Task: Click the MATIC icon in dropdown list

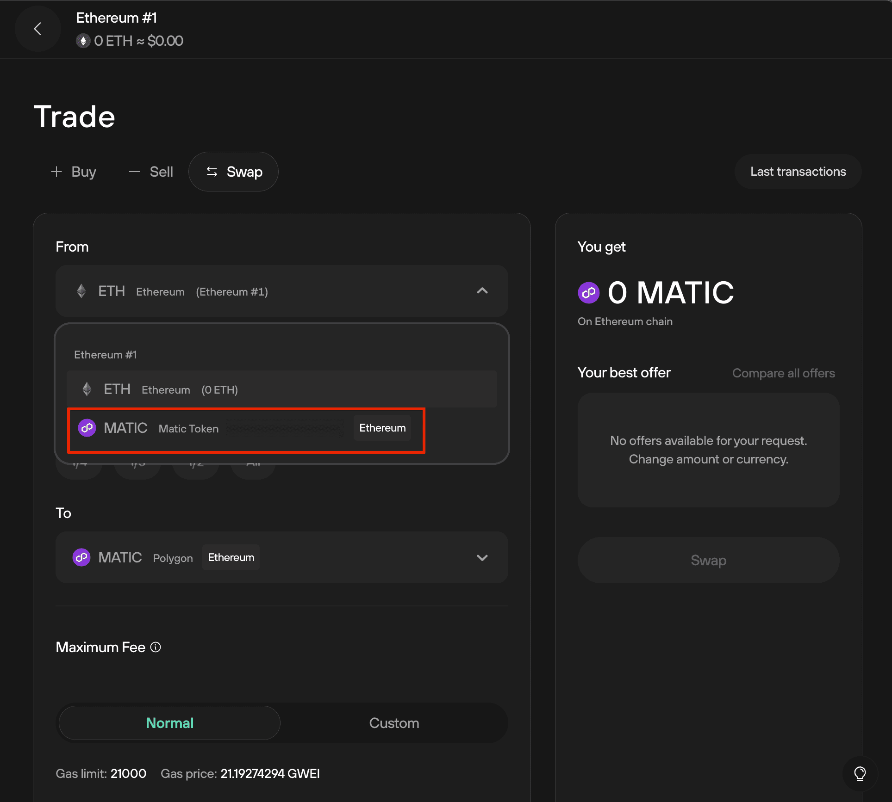Action: tap(87, 428)
